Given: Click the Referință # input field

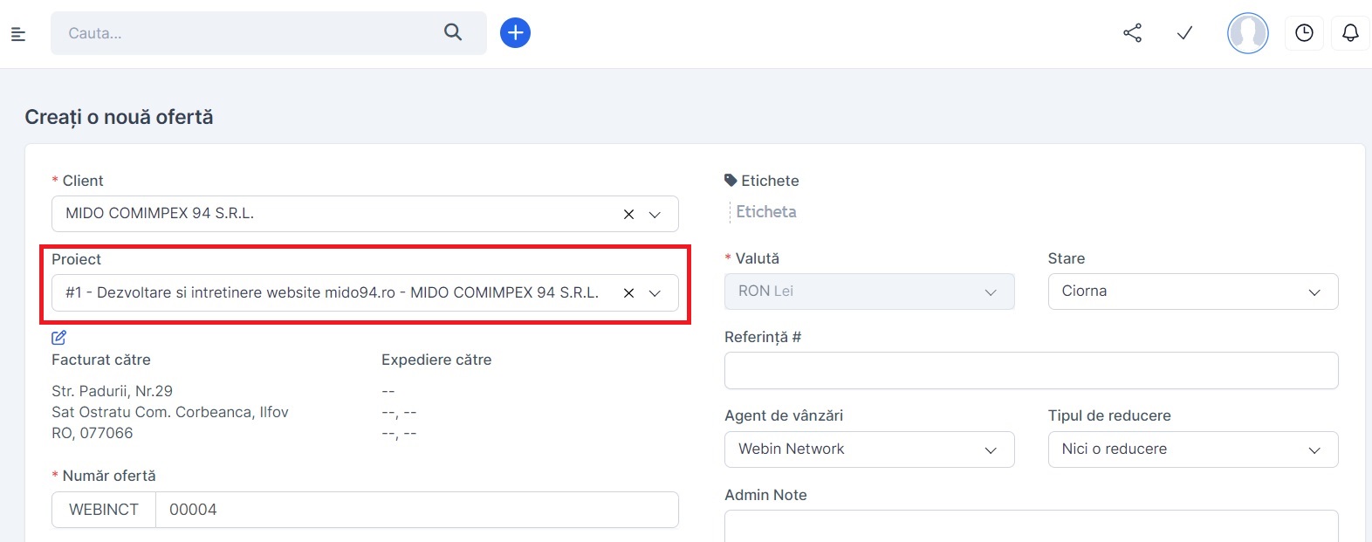Looking at the screenshot, I should point(1032,371).
